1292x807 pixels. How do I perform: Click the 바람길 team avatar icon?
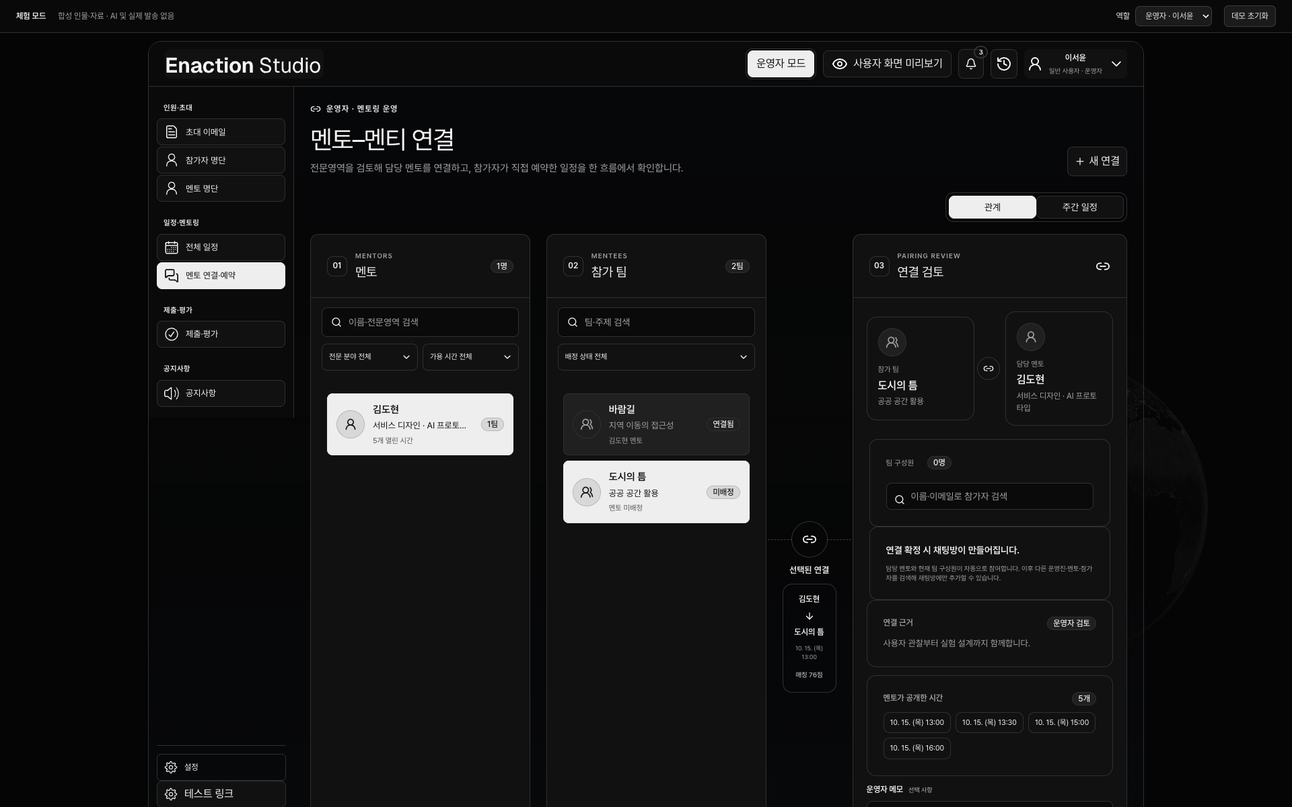coord(587,424)
